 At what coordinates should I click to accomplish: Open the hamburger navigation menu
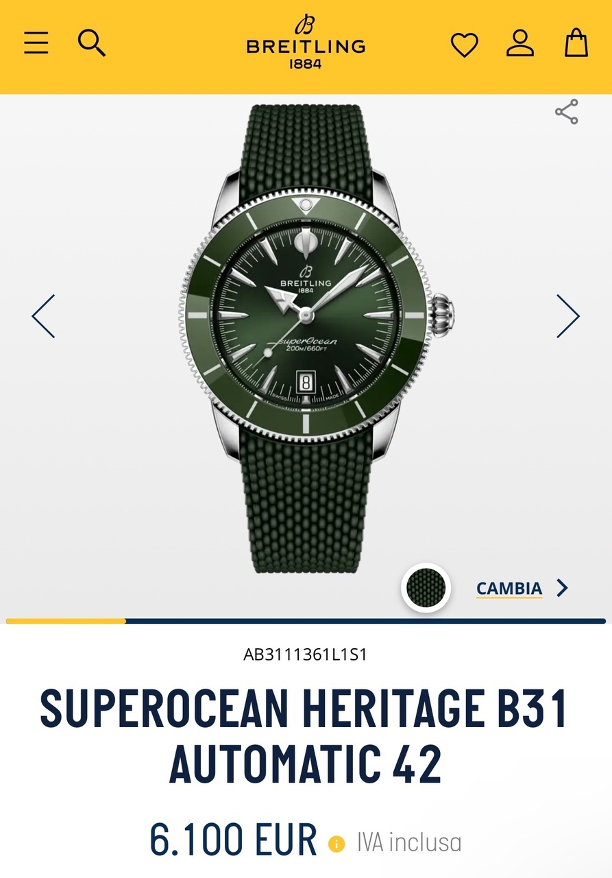coord(36,43)
